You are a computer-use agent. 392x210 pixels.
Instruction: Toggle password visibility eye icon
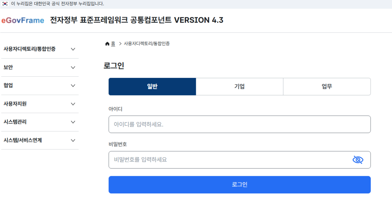(x=358, y=160)
